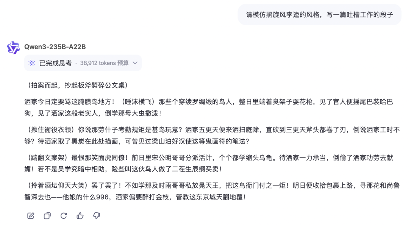This screenshot has width=409, height=226.
Task: Copy the response using the copy icon
Action: 47,215
